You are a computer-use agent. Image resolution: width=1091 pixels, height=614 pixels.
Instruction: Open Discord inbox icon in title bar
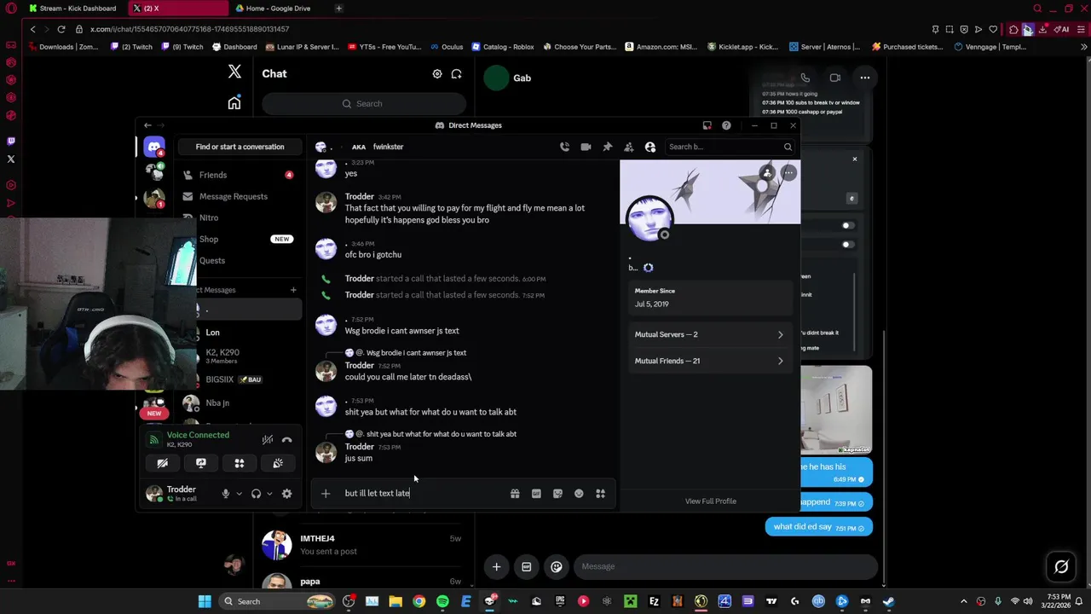707,125
